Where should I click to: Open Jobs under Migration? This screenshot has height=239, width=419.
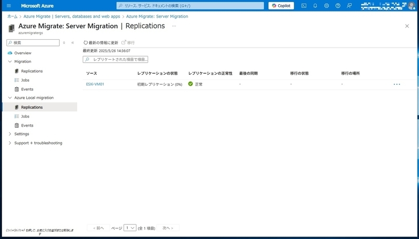(x=25, y=80)
